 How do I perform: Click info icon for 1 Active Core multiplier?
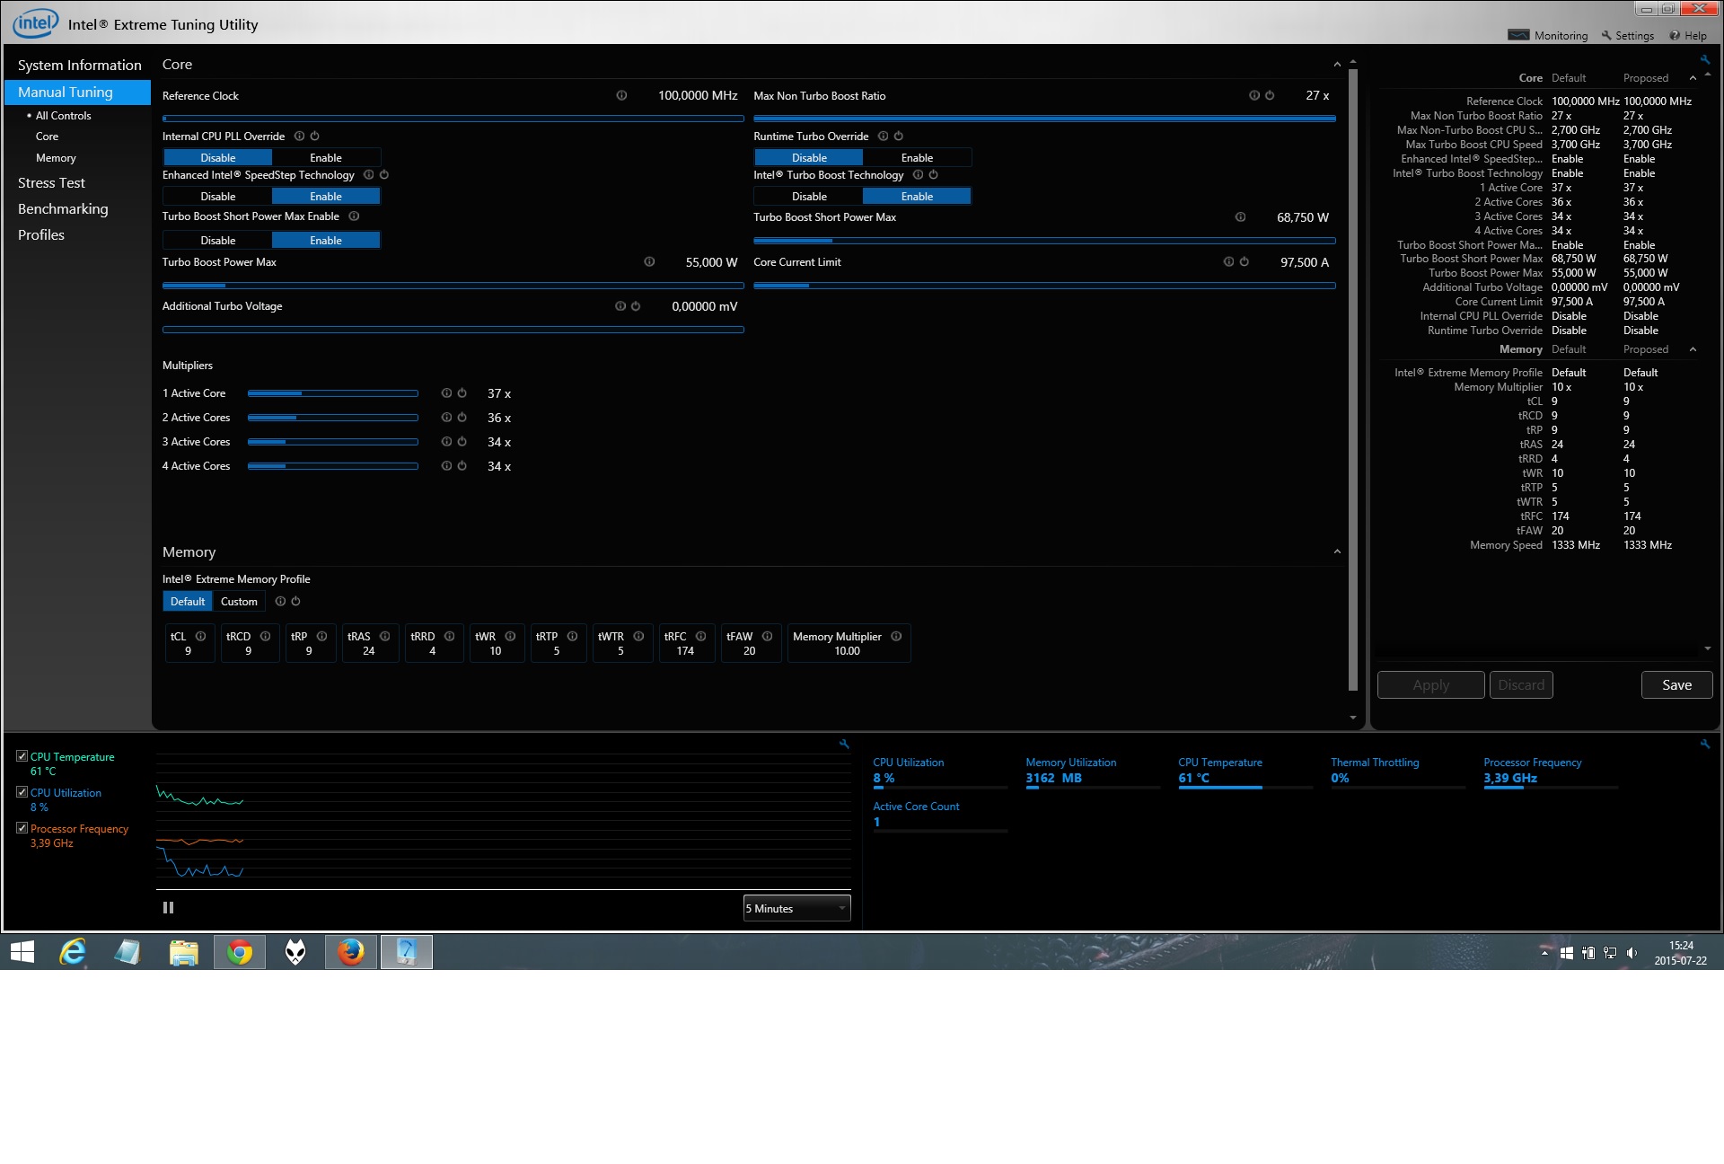[446, 393]
